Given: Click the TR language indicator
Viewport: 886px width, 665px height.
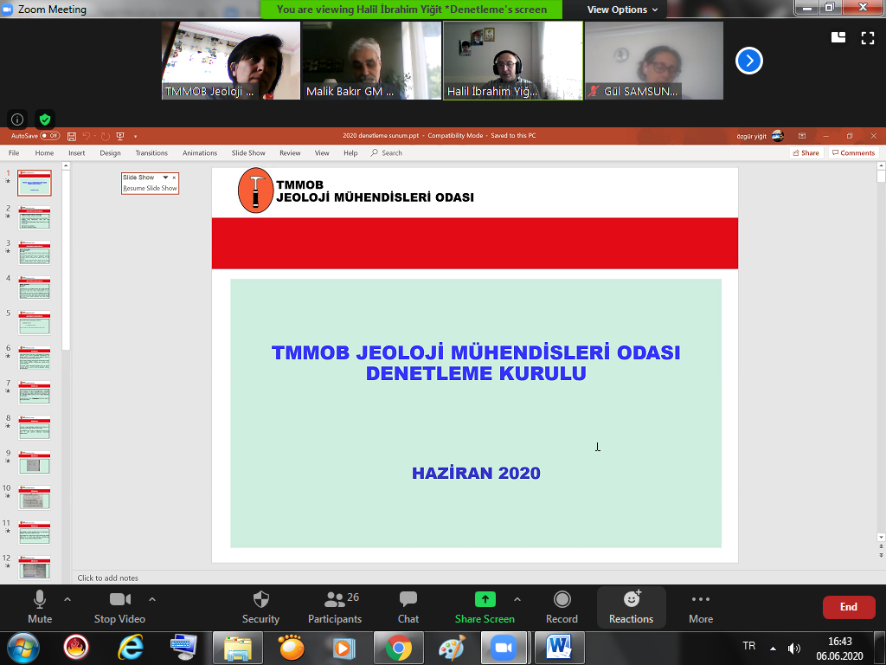Looking at the screenshot, I should coord(749,646).
